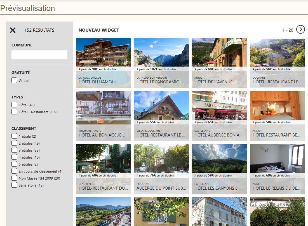Click the TYPES filter heading
The height and width of the screenshot is (226, 308).
click(x=17, y=97)
